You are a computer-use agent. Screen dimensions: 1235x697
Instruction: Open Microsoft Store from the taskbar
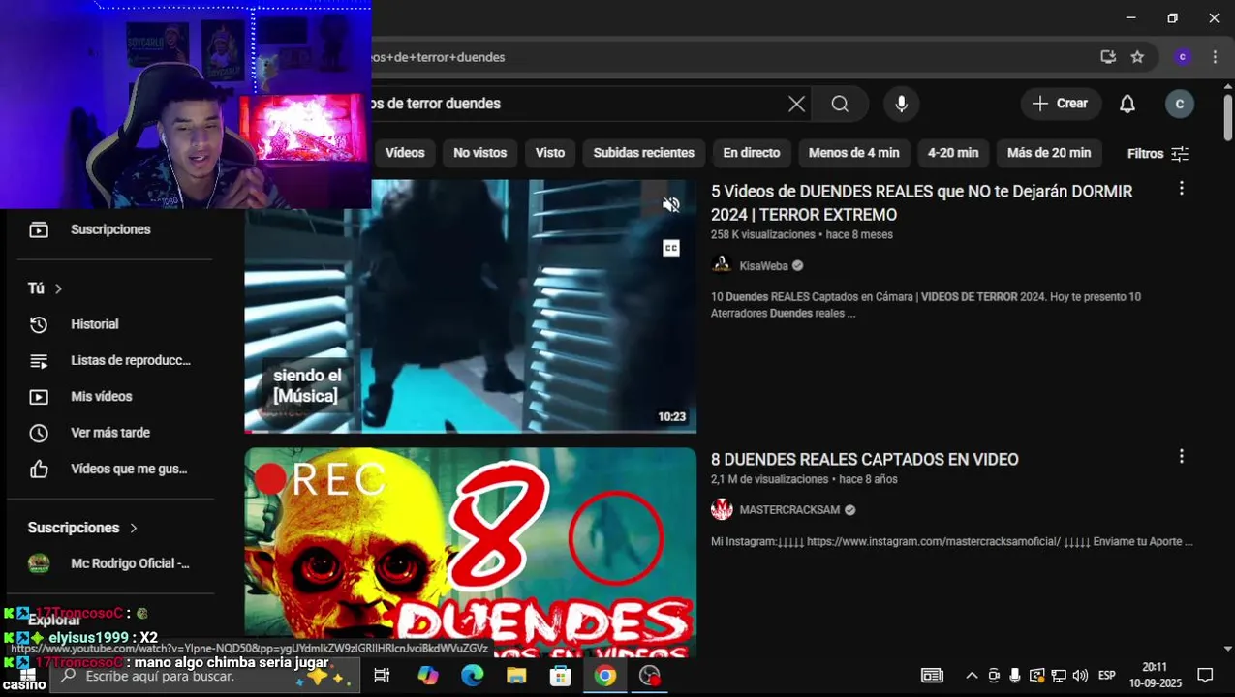tap(561, 676)
